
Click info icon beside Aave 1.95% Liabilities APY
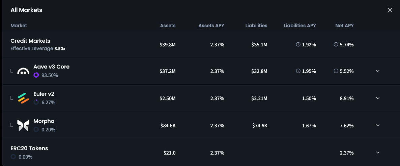tap(298, 71)
